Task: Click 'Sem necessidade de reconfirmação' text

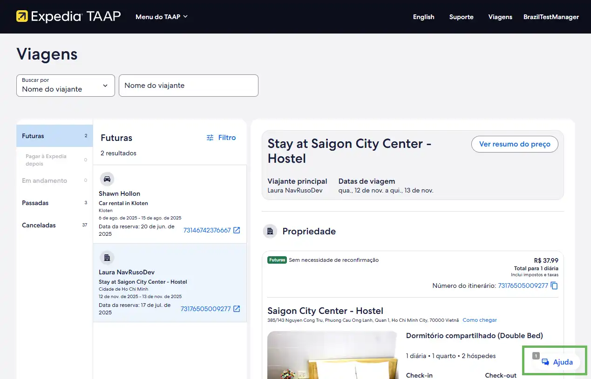Action: (333, 260)
